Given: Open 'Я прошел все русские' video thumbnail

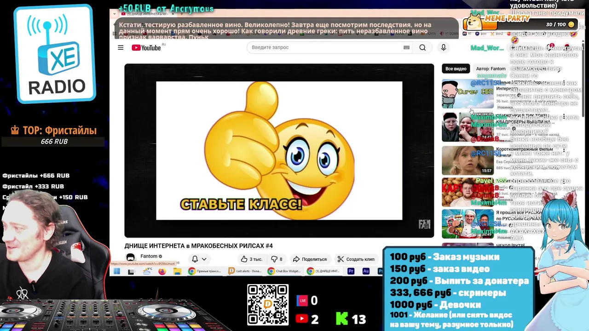Looking at the screenshot, I should coord(468,224).
